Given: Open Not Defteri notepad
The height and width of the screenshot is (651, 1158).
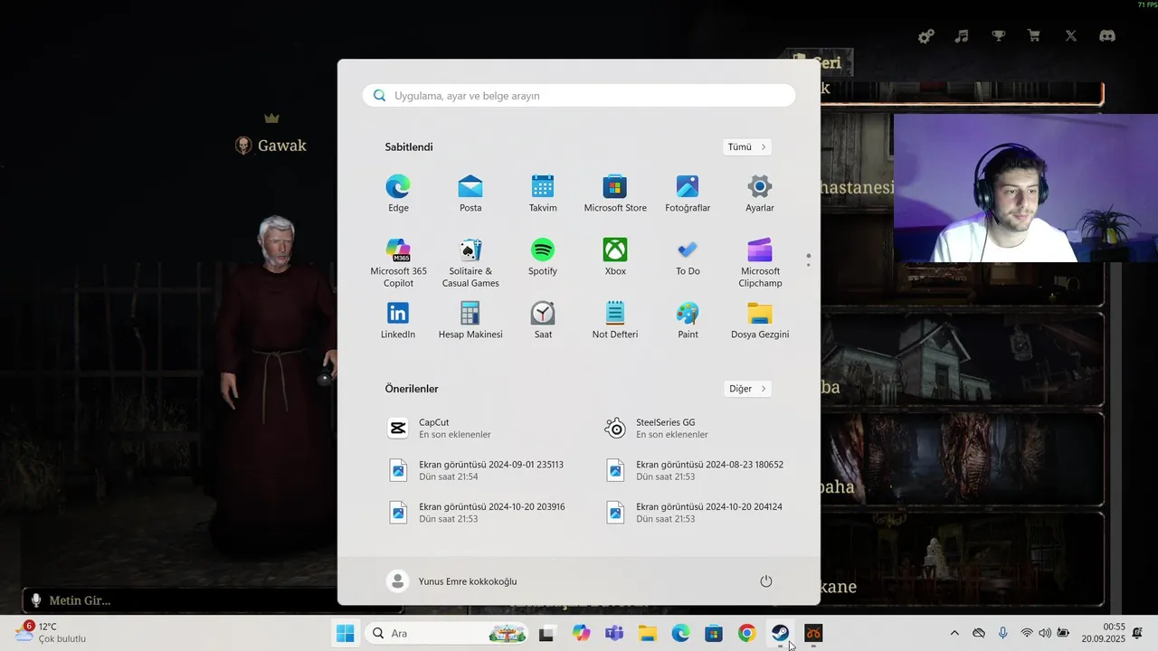Looking at the screenshot, I should 615,320.
